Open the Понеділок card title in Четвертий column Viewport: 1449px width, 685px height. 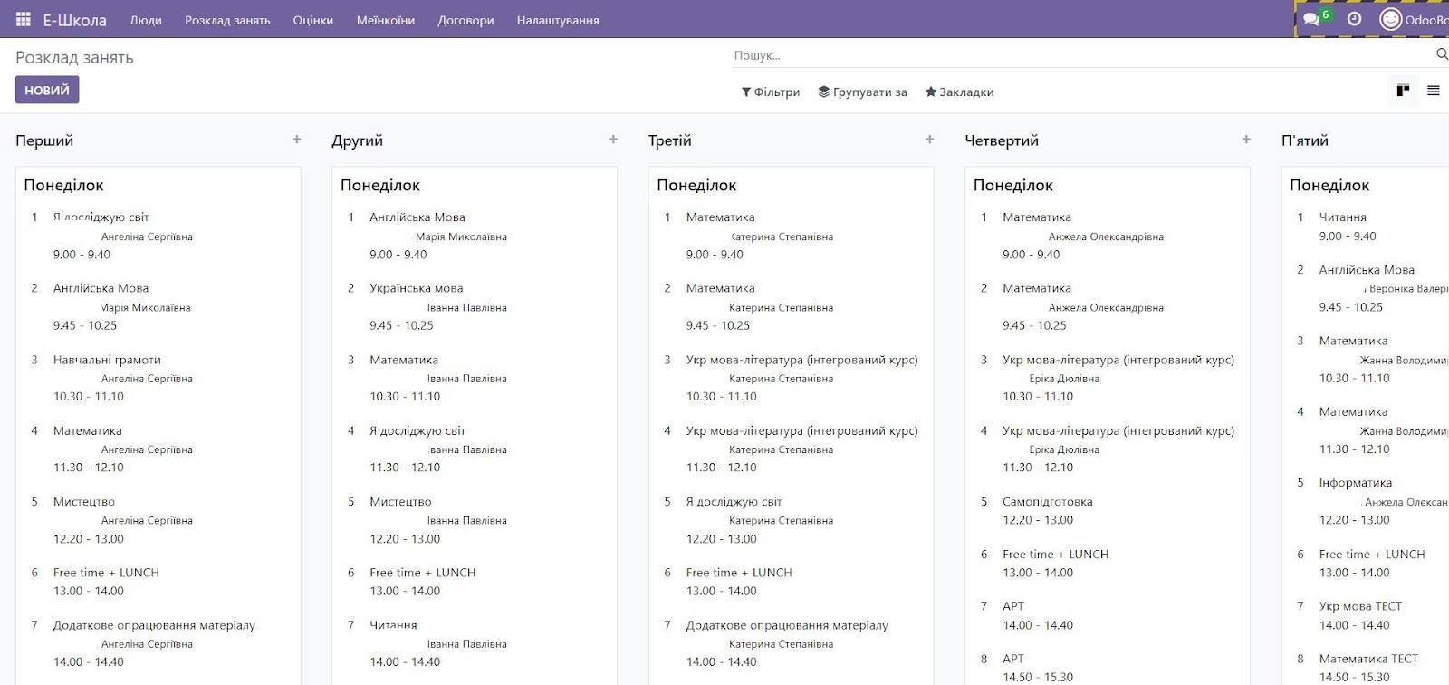[x=1013, y=185]
